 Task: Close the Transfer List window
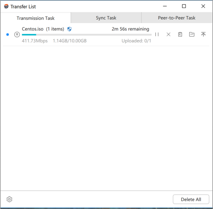203,6
